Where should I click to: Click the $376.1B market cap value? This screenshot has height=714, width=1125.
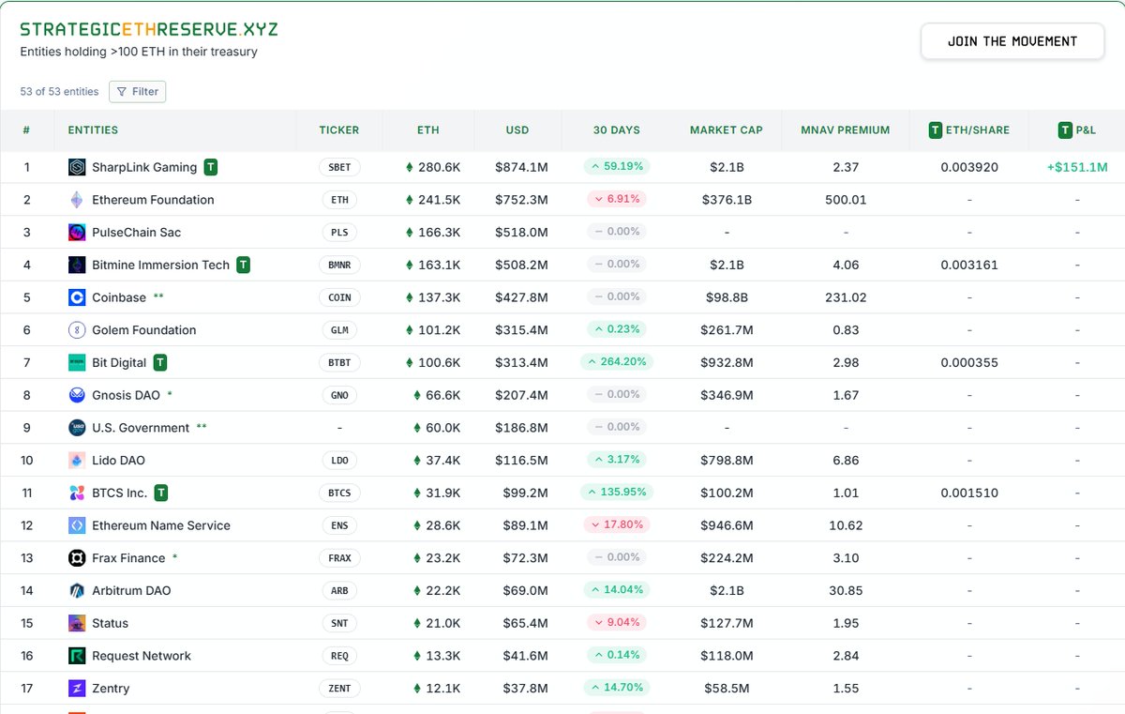click(727, 200)
